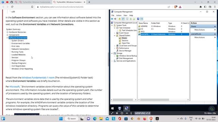The height and width of the screenshot is (122, 218).
Task: Open Microsoft Edge from taskbar
Action: coord(95,119)
